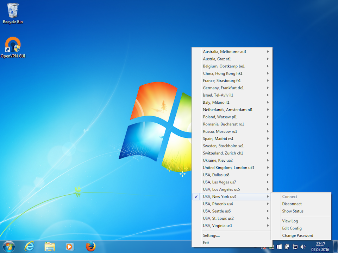Image resolution: width=338 pixels, height=253 pixels.
Task: Open Settings... from the OpenVPN menu
Action: [232, 235]
